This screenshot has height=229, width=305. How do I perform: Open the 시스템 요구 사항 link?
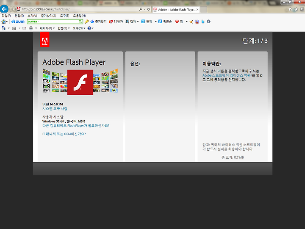55,109
